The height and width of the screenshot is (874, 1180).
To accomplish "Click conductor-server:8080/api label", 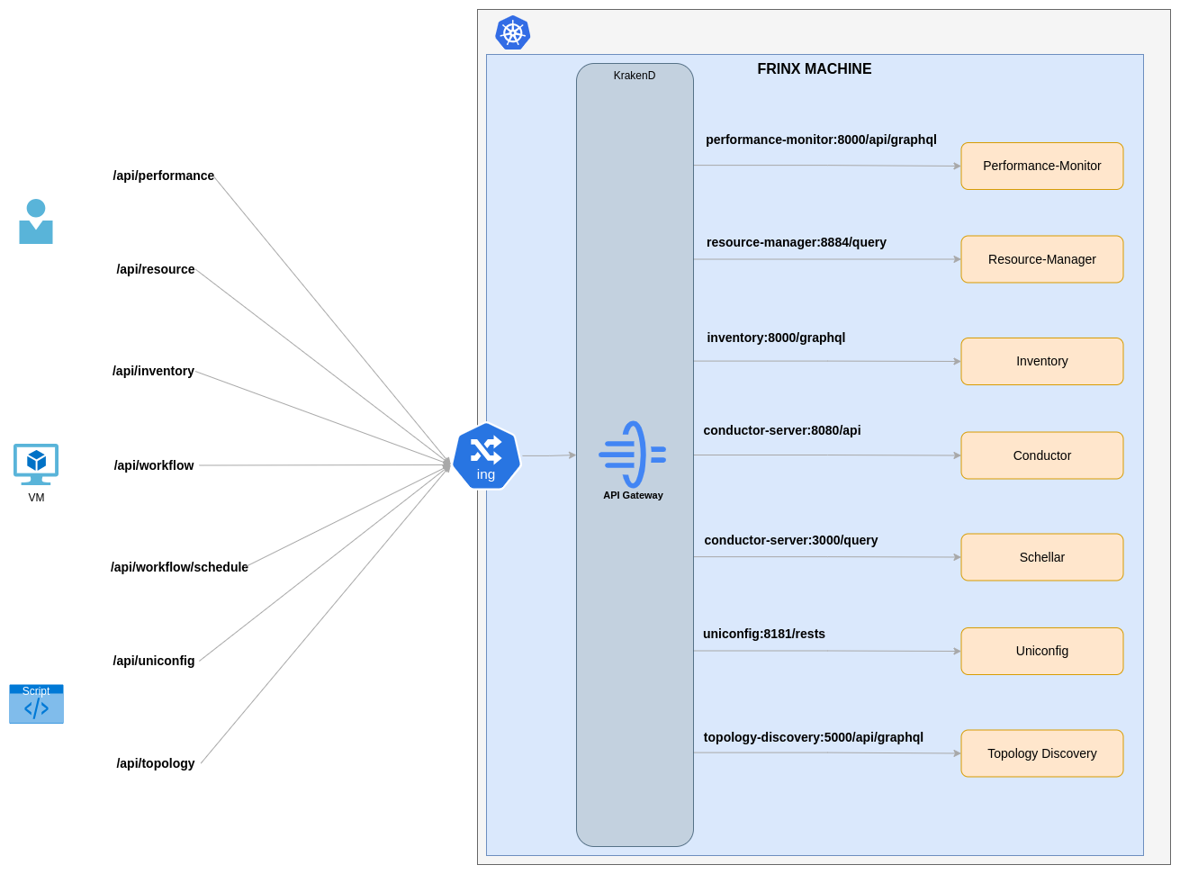I will pos(782,430).
